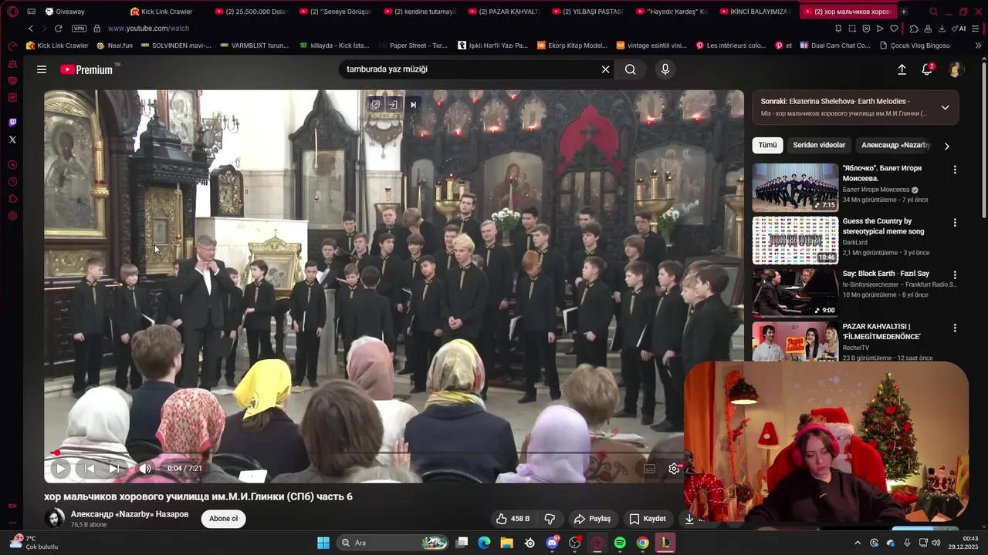
Task: Switch to 25.500.000 Dolar tab
Action: click(x=251, y=12)
